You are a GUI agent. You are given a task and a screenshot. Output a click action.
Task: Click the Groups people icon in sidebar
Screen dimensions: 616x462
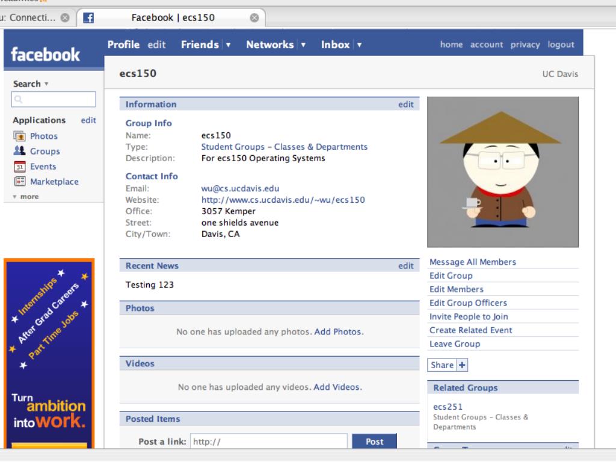click(x=20, y=151)
